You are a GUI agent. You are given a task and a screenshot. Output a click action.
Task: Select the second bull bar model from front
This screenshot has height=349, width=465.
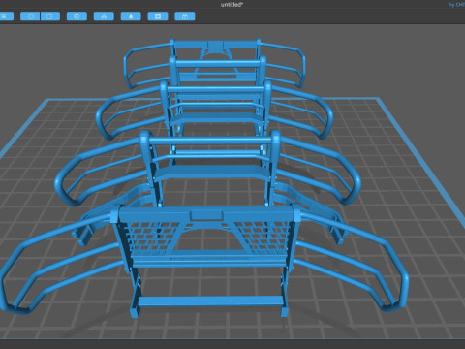[211, 142]
